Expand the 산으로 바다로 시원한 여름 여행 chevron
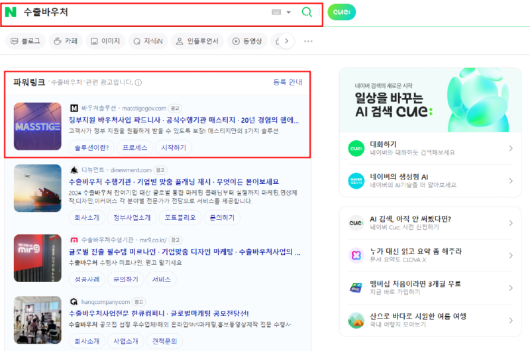 tap(510, 321)
